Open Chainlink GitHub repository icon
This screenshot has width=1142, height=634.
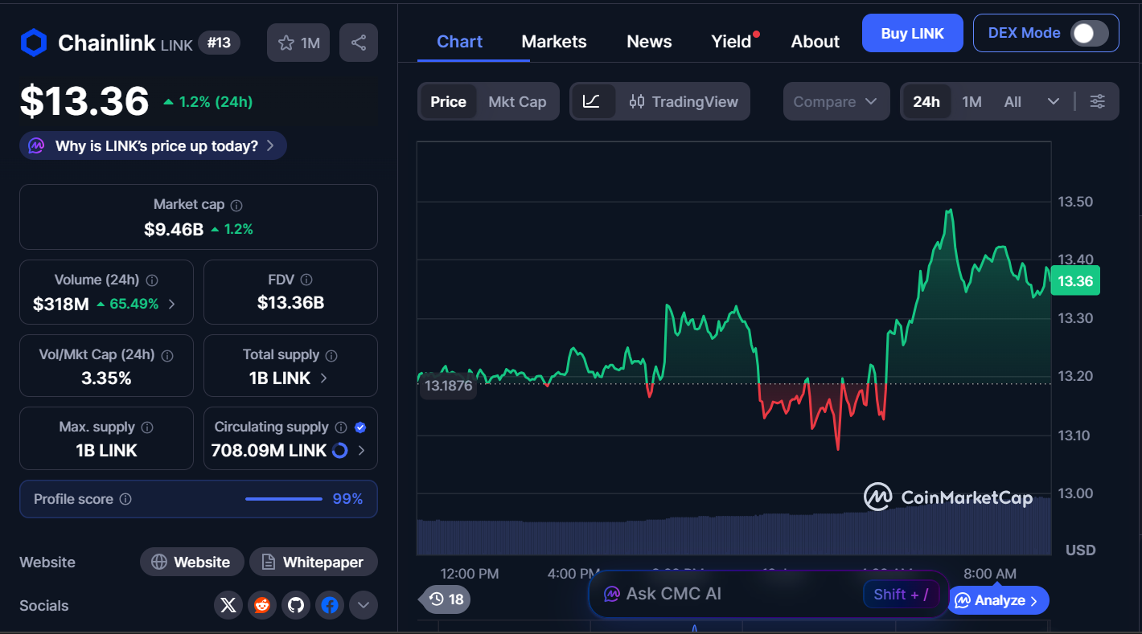[296, 605]
